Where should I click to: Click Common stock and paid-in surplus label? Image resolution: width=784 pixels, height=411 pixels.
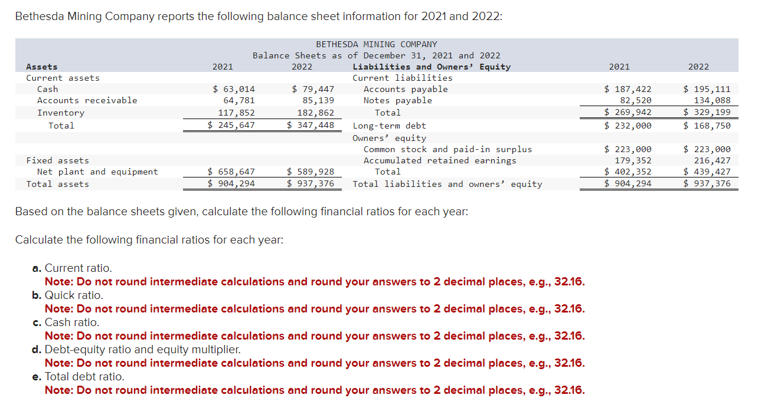point(447,149)
